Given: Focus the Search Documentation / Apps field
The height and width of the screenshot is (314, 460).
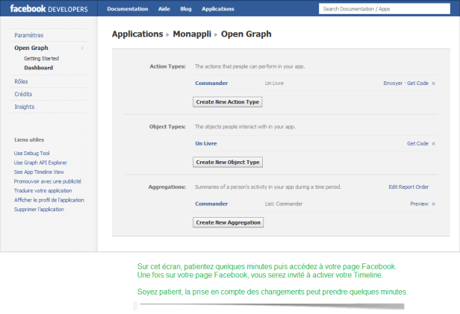Looking at the screenshot, I should (x=385, y=9).
